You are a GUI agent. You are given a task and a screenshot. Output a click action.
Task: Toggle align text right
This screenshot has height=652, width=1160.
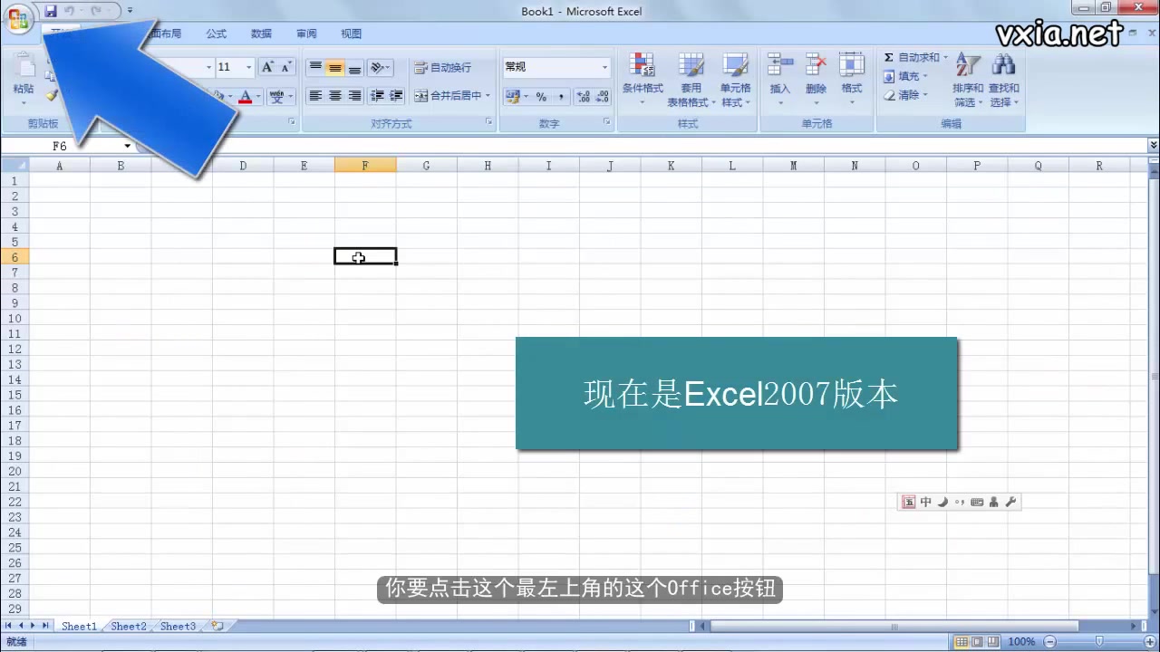[x=355, y=95]
